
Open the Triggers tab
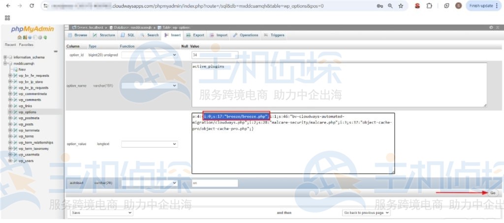tap(274, 35)
